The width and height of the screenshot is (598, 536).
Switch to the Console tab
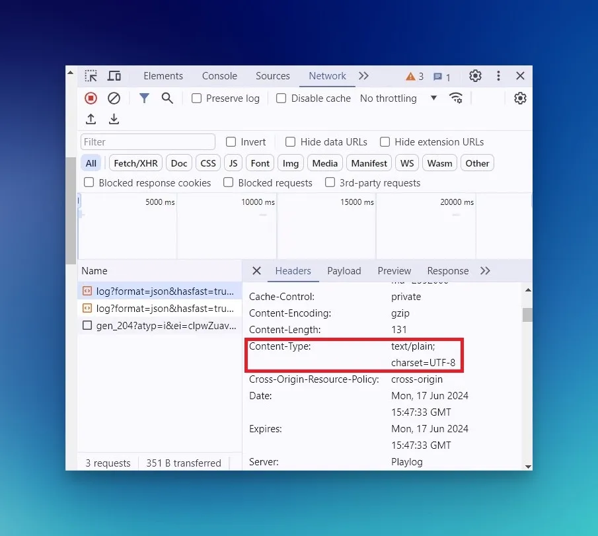pyautogui.click(x=219, y=76)
